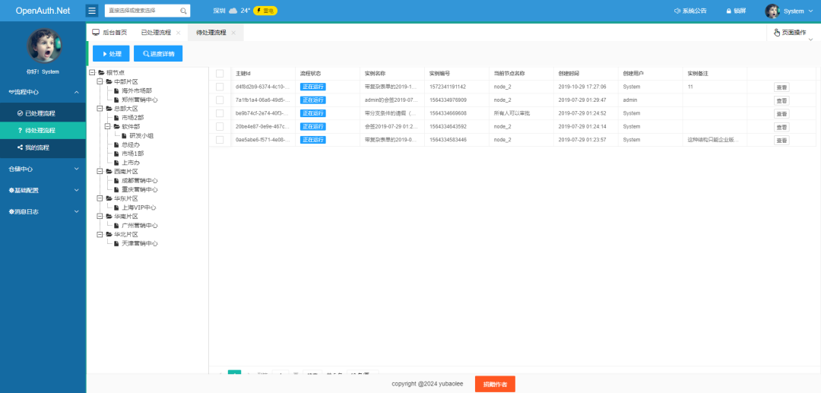Image resolution: width=821 pixels, height=393 pixels.
Task: Click the orange 捐赠作者 button
Action: [495, 384]
